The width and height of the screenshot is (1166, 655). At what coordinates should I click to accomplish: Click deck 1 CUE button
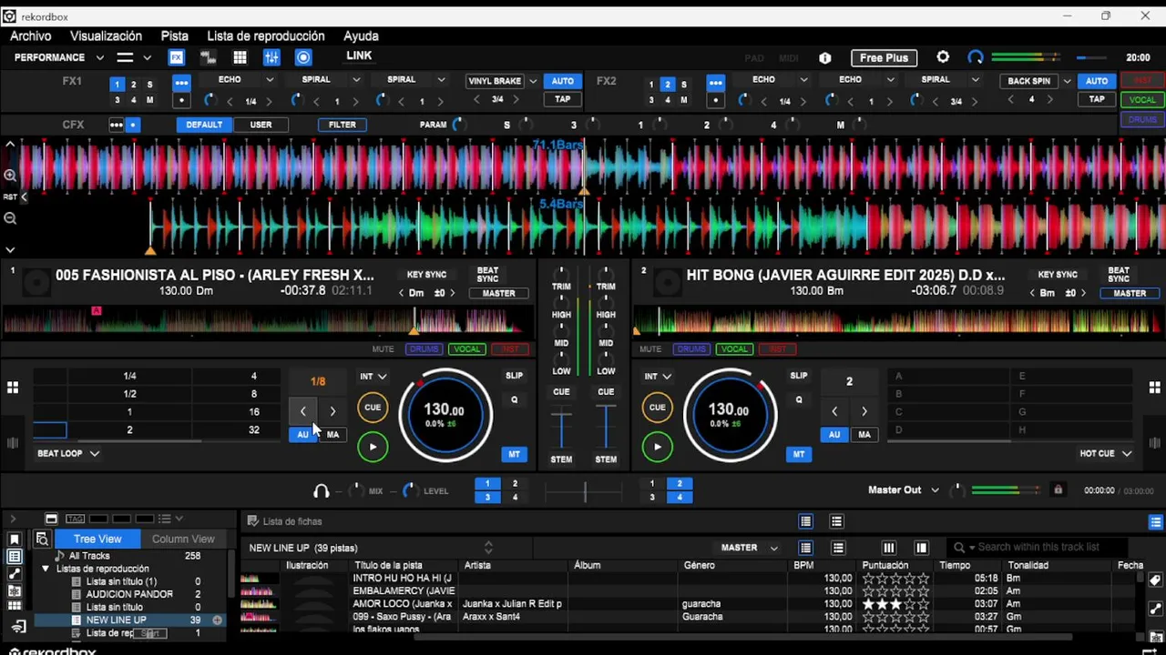point(373,408)
